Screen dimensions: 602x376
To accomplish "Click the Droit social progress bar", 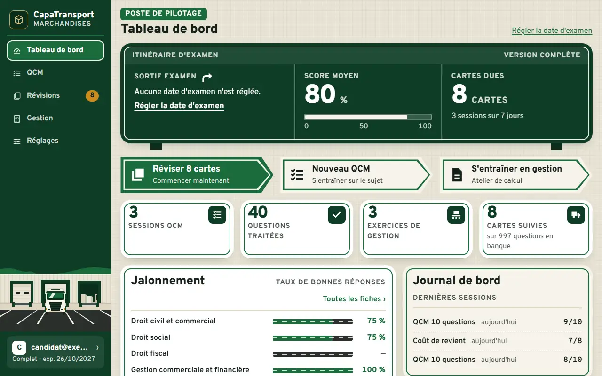I will (x=313, y=338).
